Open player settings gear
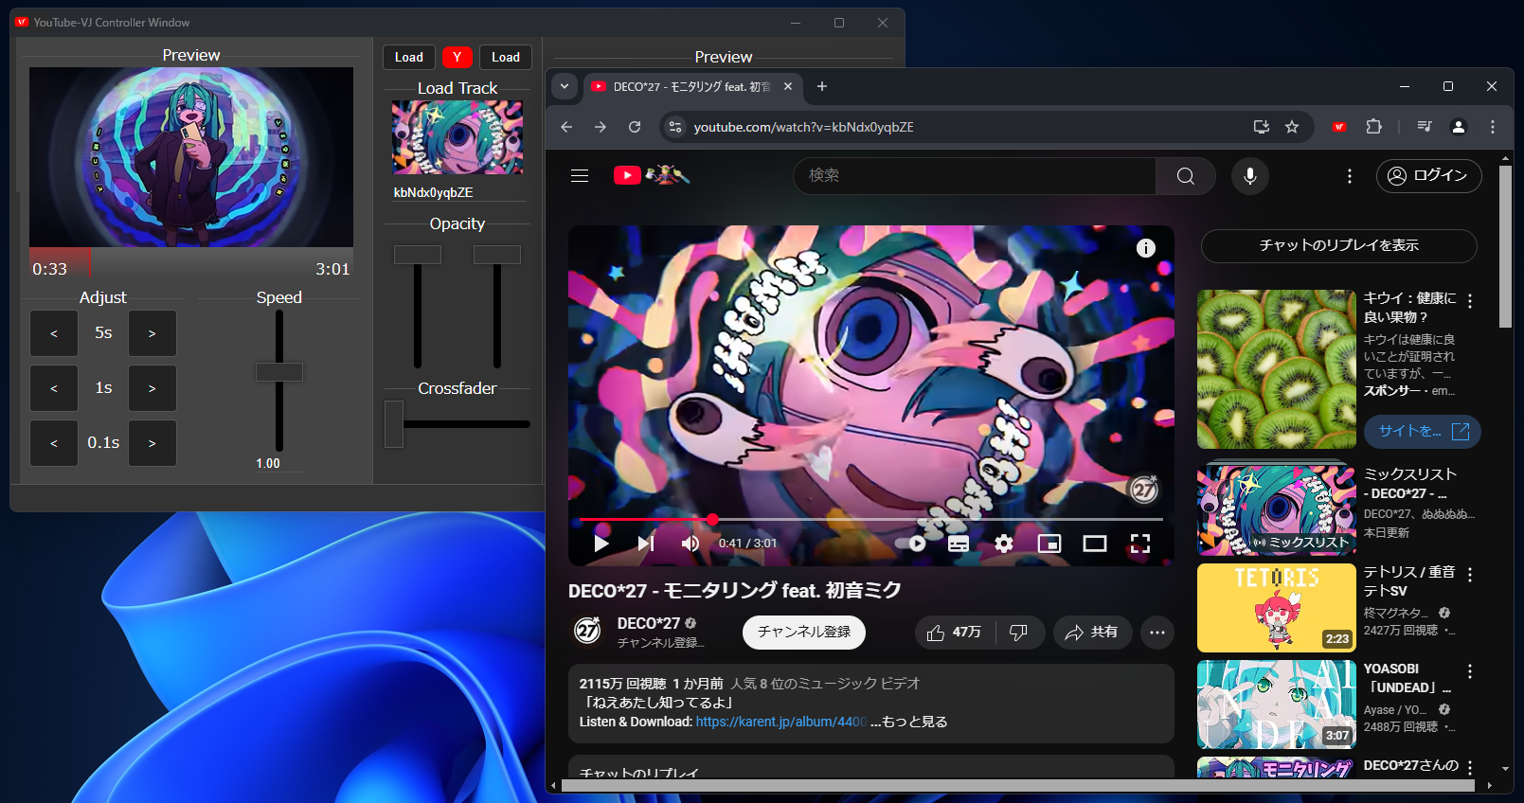 coord(1004,544)
